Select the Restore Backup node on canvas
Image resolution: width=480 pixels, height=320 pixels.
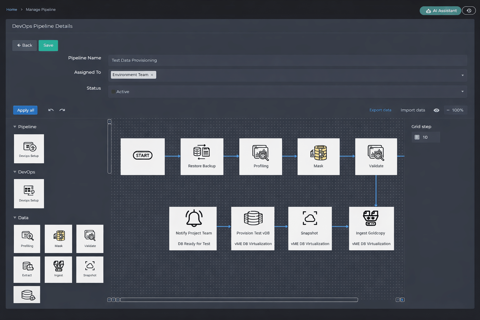tap(202, 157)
